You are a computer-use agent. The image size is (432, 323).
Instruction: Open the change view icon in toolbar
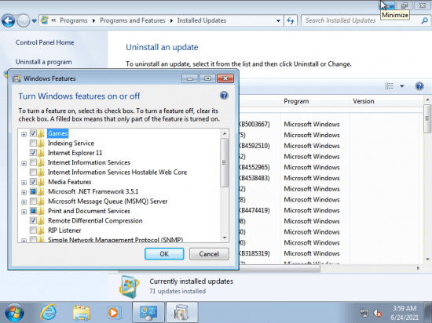[389, 86]
